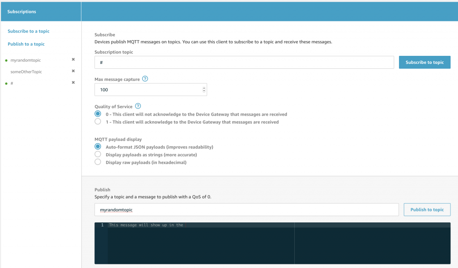Open the Subscribe to a topic link

[x=29, y=31]
